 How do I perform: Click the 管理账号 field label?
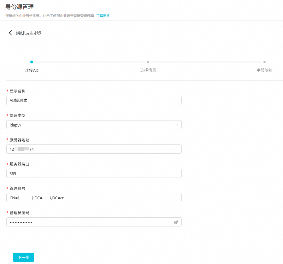(17, 188)
